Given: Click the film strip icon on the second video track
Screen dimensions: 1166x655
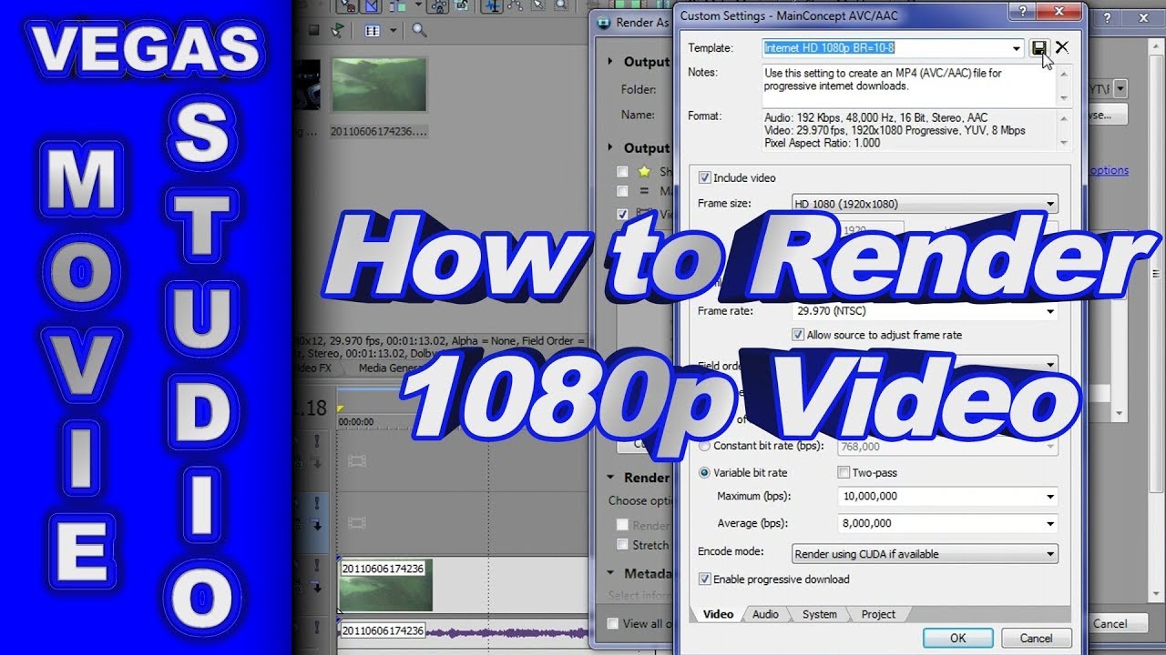Looking at the screenshot, I should 356,523.
